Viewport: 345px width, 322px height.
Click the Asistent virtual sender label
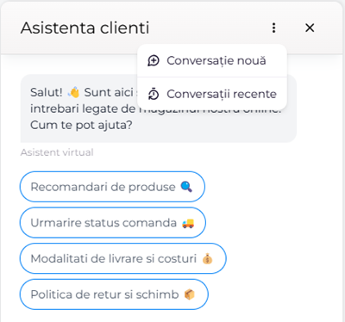tap(57, 152)
